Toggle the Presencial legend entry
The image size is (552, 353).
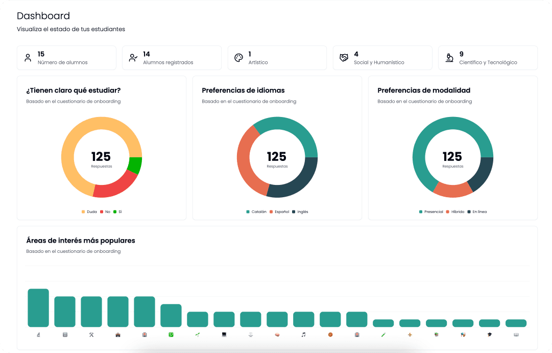[431, 211]
